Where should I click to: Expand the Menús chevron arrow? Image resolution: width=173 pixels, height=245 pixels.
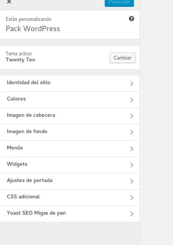(132, 149)
